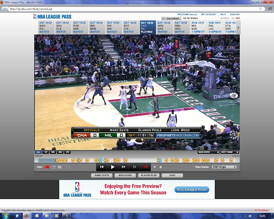Click the Buy League Pass button
The image size is (274, 219).
click(x=192, y=189)
